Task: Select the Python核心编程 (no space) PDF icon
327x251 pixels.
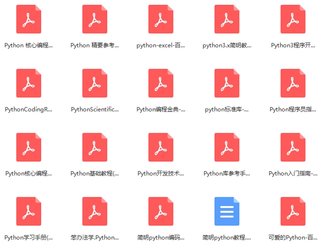Action: (x=29, y=147)
